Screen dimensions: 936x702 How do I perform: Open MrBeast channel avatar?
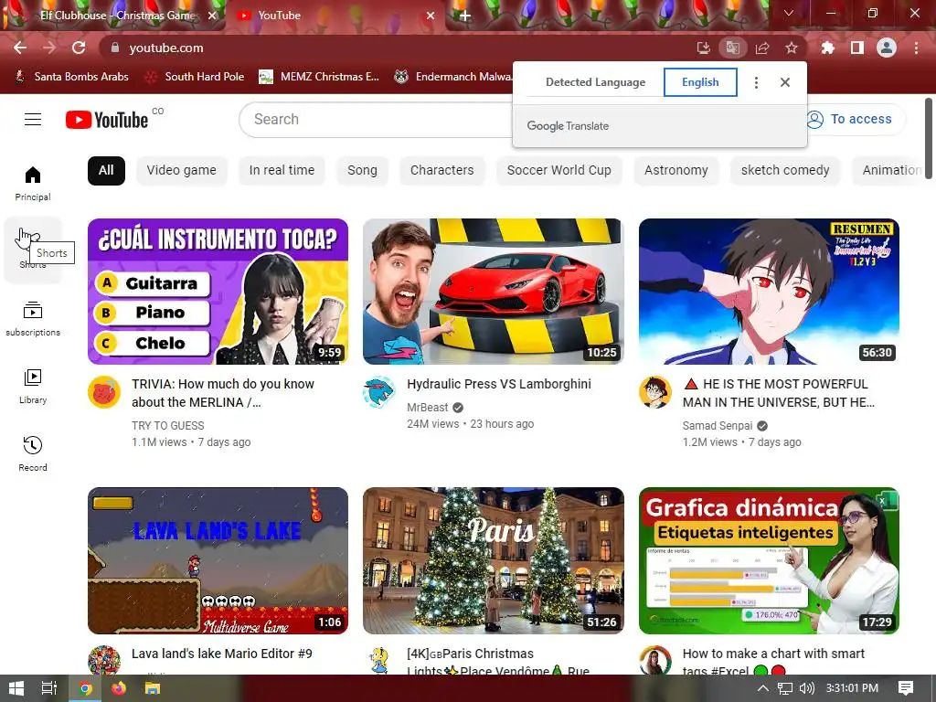tap(379, 392)
